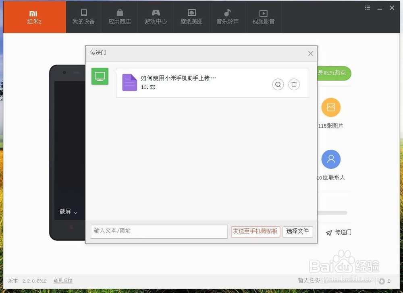Screen dimensions: 403x293
Task: Click the 传送门 dialog title text
Action: click(98, 53)
